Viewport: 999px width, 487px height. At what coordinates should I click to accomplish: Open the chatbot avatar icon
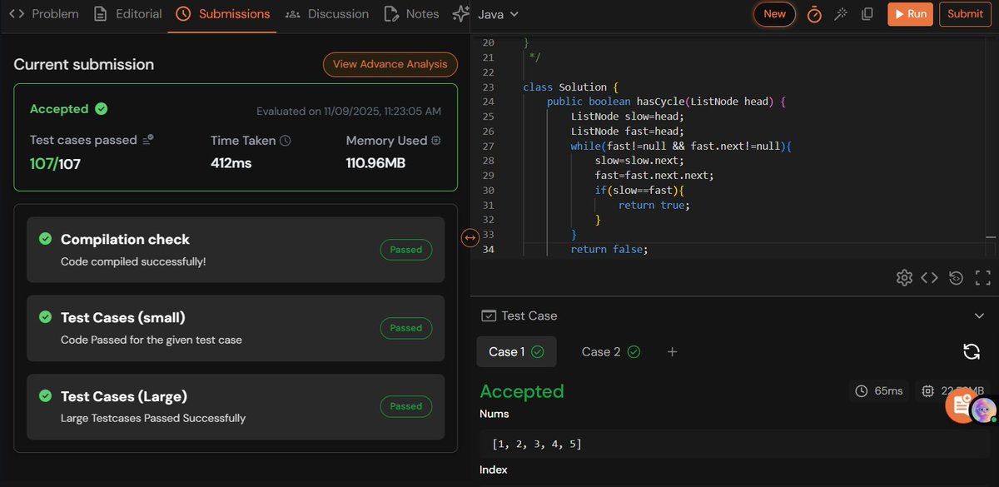(983, 409)
